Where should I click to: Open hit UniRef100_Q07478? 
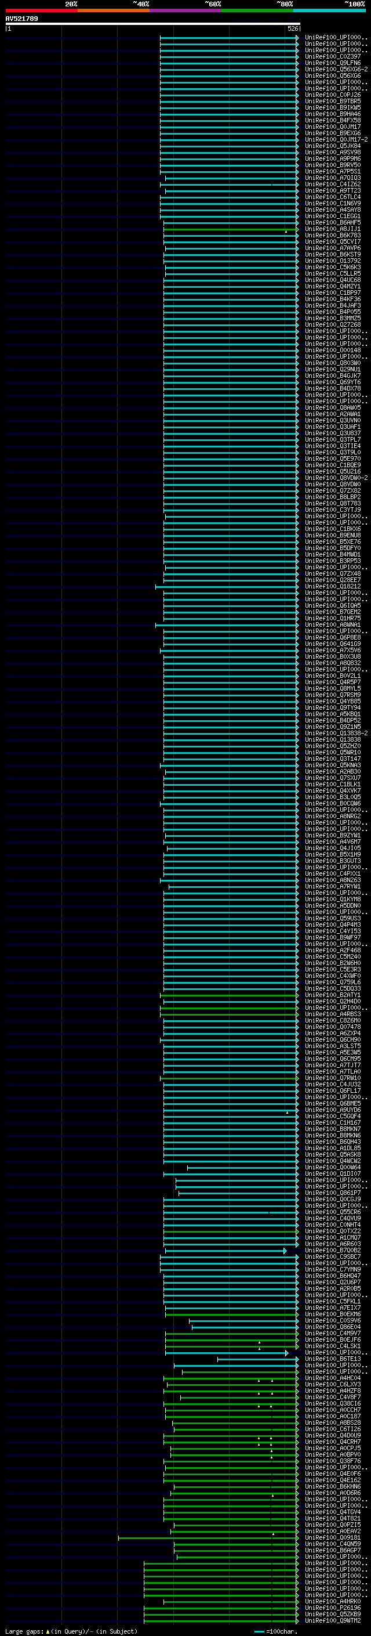[x=333, y=1027]
